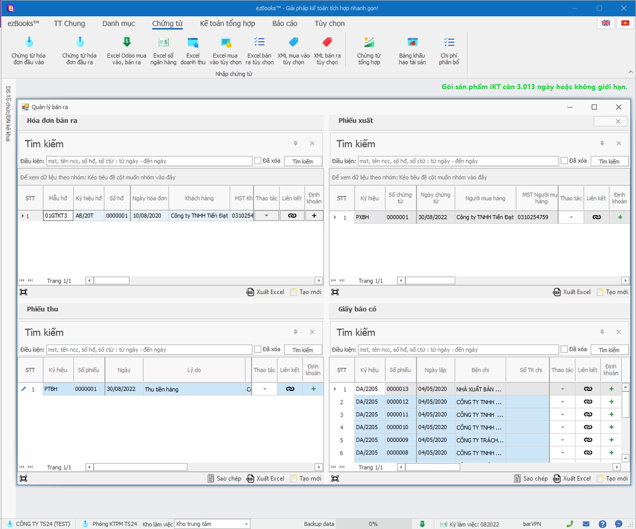The image size is (636, 529).
Task: Enable Đã xóa checkbox in Phiếu xuất panel
Action: point(564,161)
